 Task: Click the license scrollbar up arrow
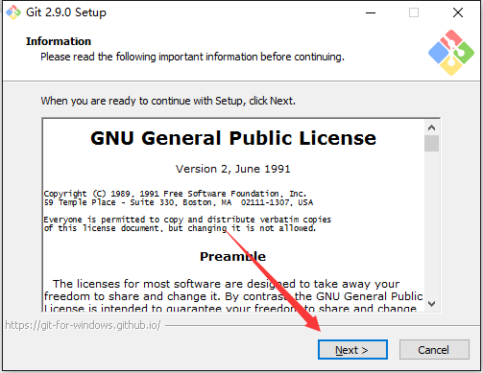[x=431, y=128]
